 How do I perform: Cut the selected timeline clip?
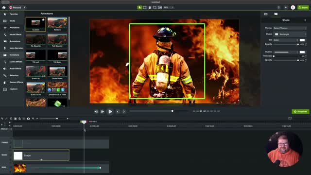[x=11, y=119]
